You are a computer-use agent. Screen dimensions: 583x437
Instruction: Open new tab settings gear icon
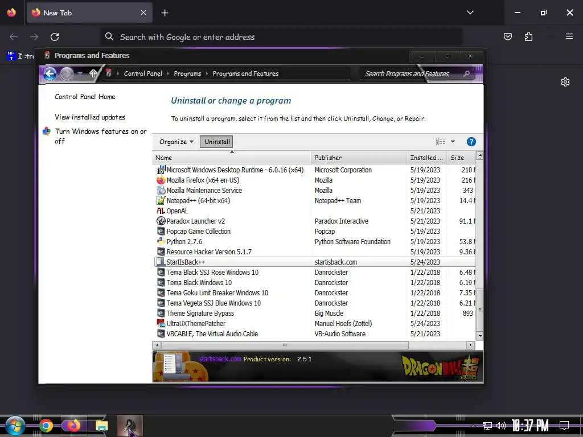tap(565, 82)
